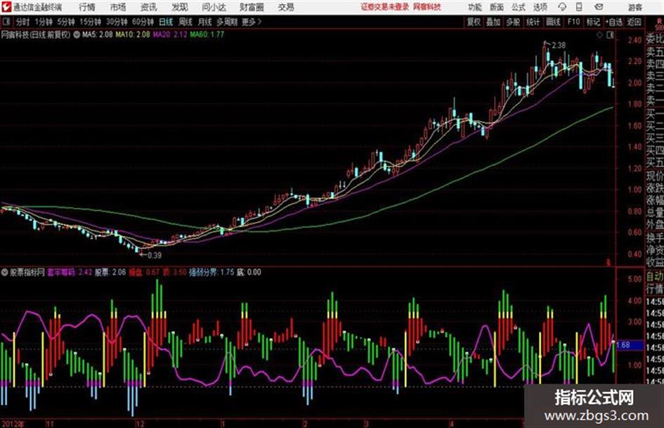Switch to the 分时 chart tab
The height and width of the screenshot is (428, 664).
click(x=23, y=22)
